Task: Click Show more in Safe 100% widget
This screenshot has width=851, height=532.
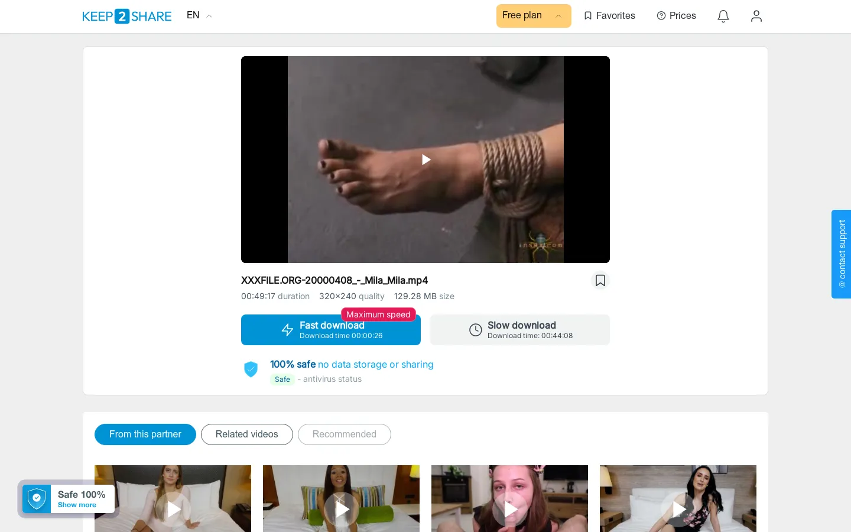Action: point(77,505)
